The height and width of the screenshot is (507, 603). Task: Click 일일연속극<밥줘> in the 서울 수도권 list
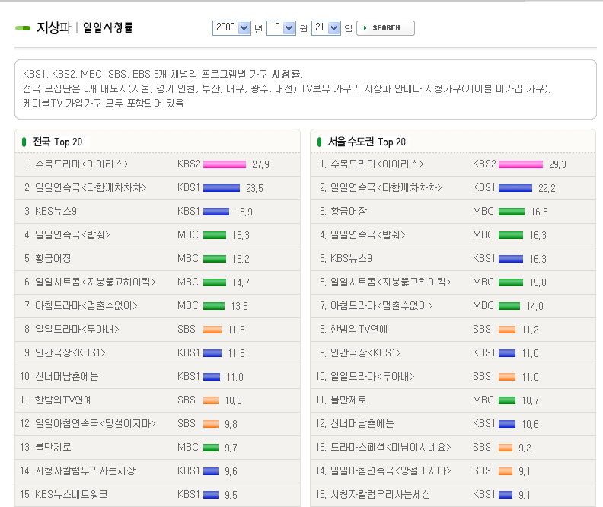[x=368, y=234]
